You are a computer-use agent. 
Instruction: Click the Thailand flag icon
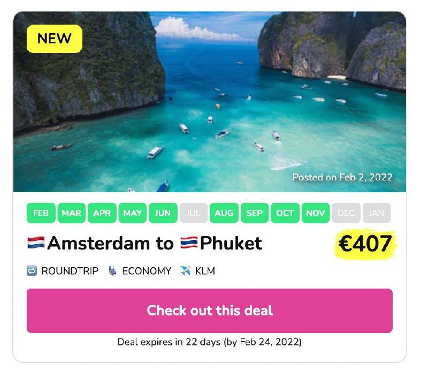tap(189, 242)
